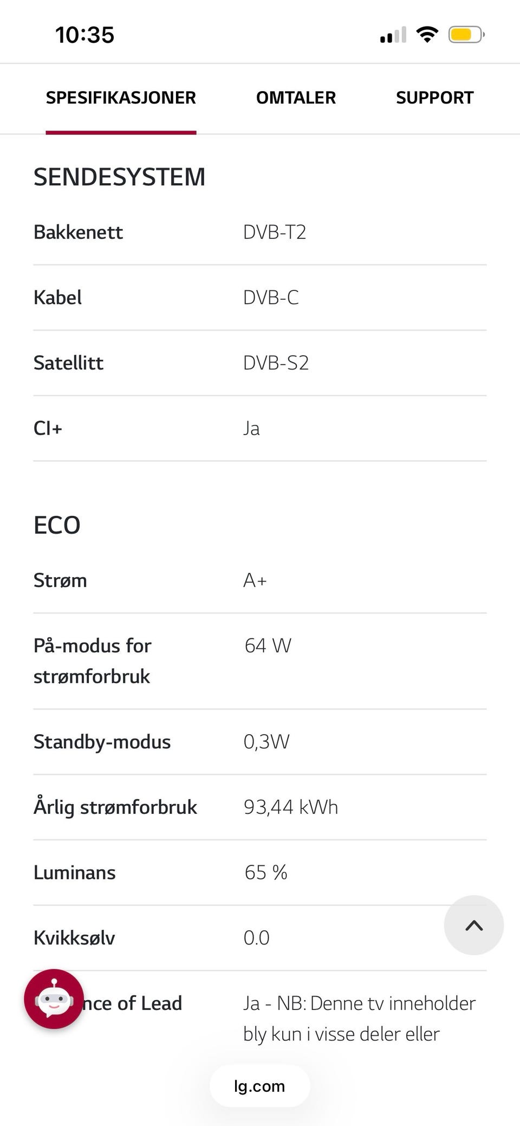Tap the cellular signal bars icon
The image size is (520, 1126).
pyautogui.click(x=393, y=35)
